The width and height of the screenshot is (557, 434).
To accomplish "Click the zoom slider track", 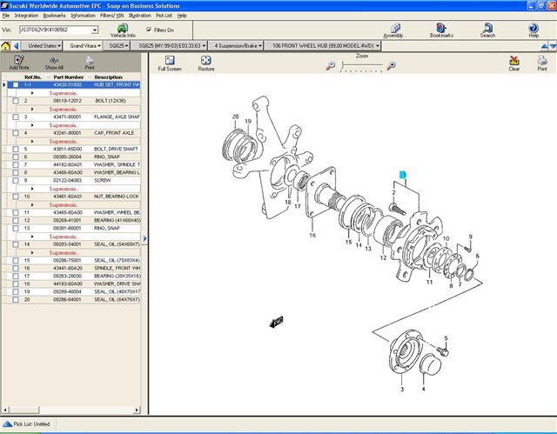I will [362, 65].
